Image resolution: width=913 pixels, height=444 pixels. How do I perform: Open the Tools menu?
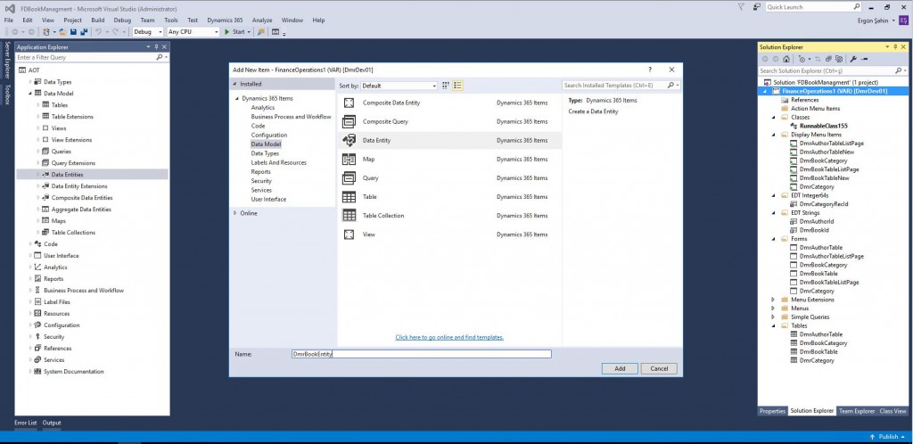point(171,21)
